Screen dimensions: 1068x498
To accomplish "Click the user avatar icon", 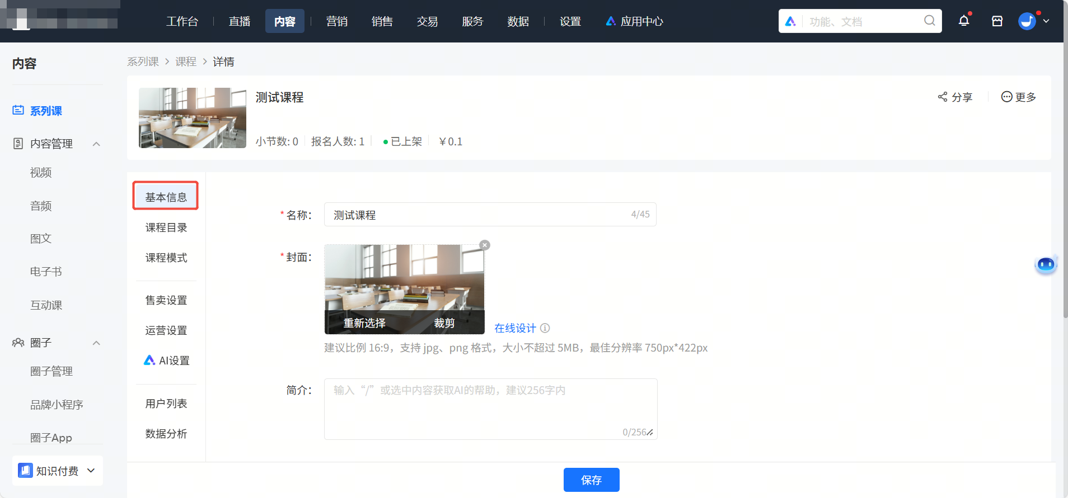I will [x=1027, y=21].
